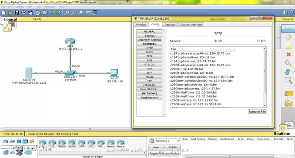Open the Logical workspace tab
The height and width of the screenshot is (158, 295).
coord(11,19)
